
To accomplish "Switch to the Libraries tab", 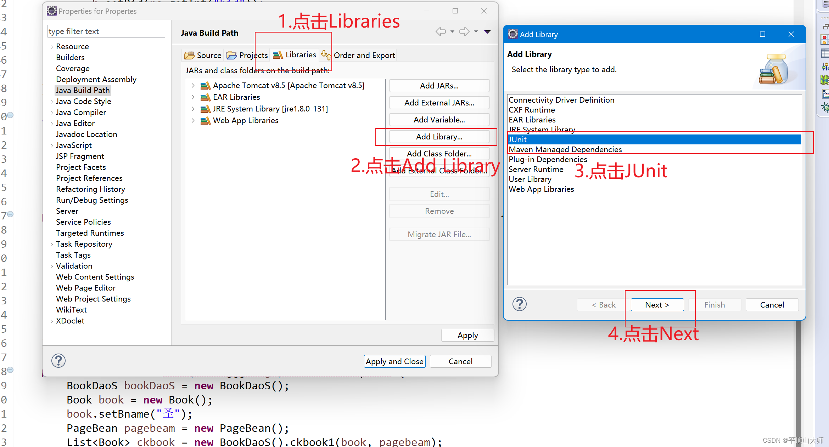I will coord(295,55).
